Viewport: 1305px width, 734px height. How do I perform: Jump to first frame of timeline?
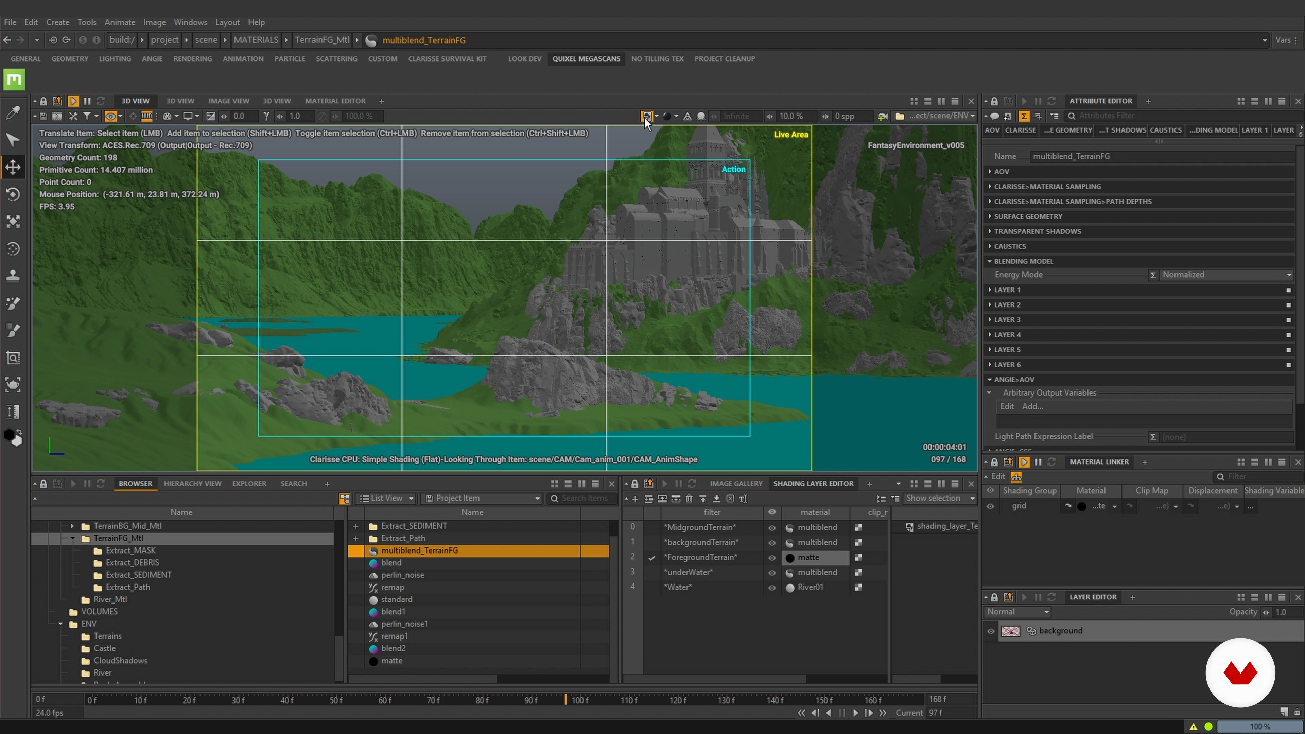pos(801,713)
